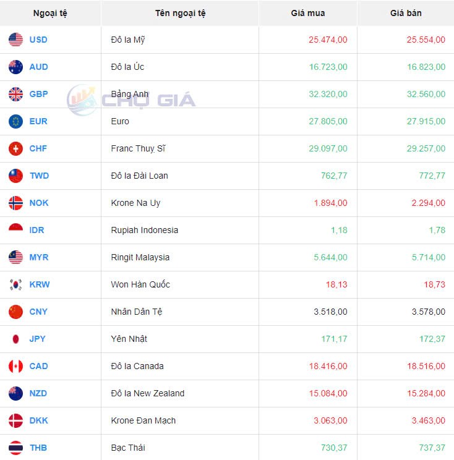Screen dimensions: 454x460
Task: Click the Tên ngoại tệ column header
Action: pos(181,13)
